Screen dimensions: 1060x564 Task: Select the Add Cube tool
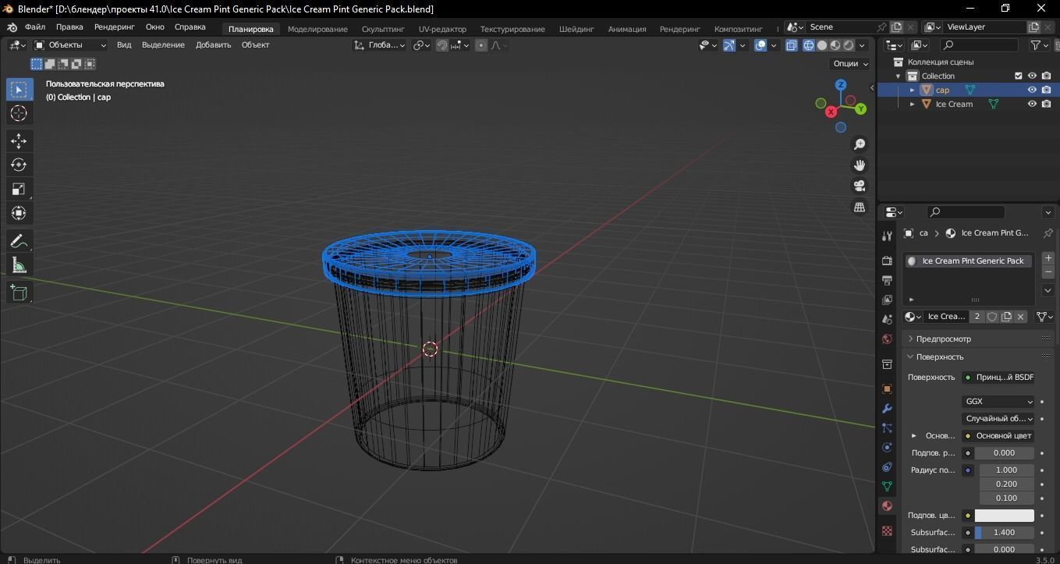pyautogui.click(x=19, y=293)
